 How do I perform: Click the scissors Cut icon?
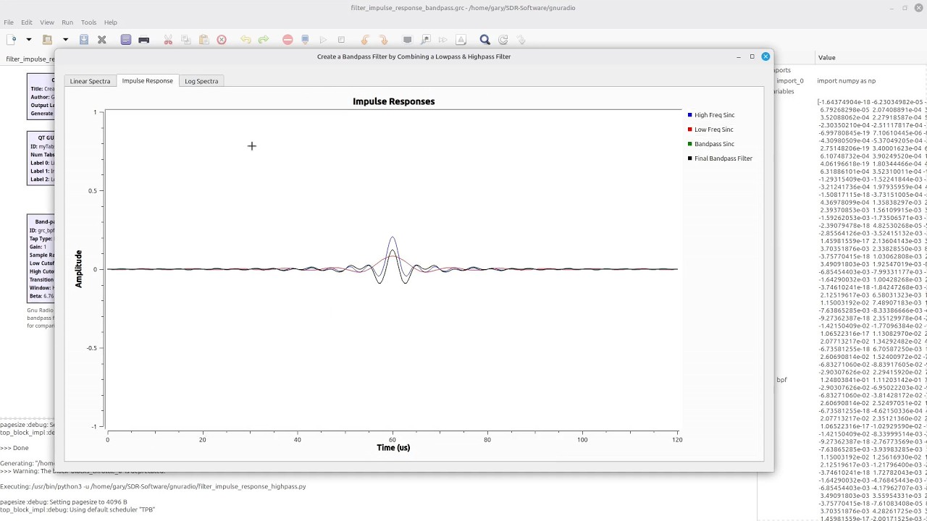[168, 40]
